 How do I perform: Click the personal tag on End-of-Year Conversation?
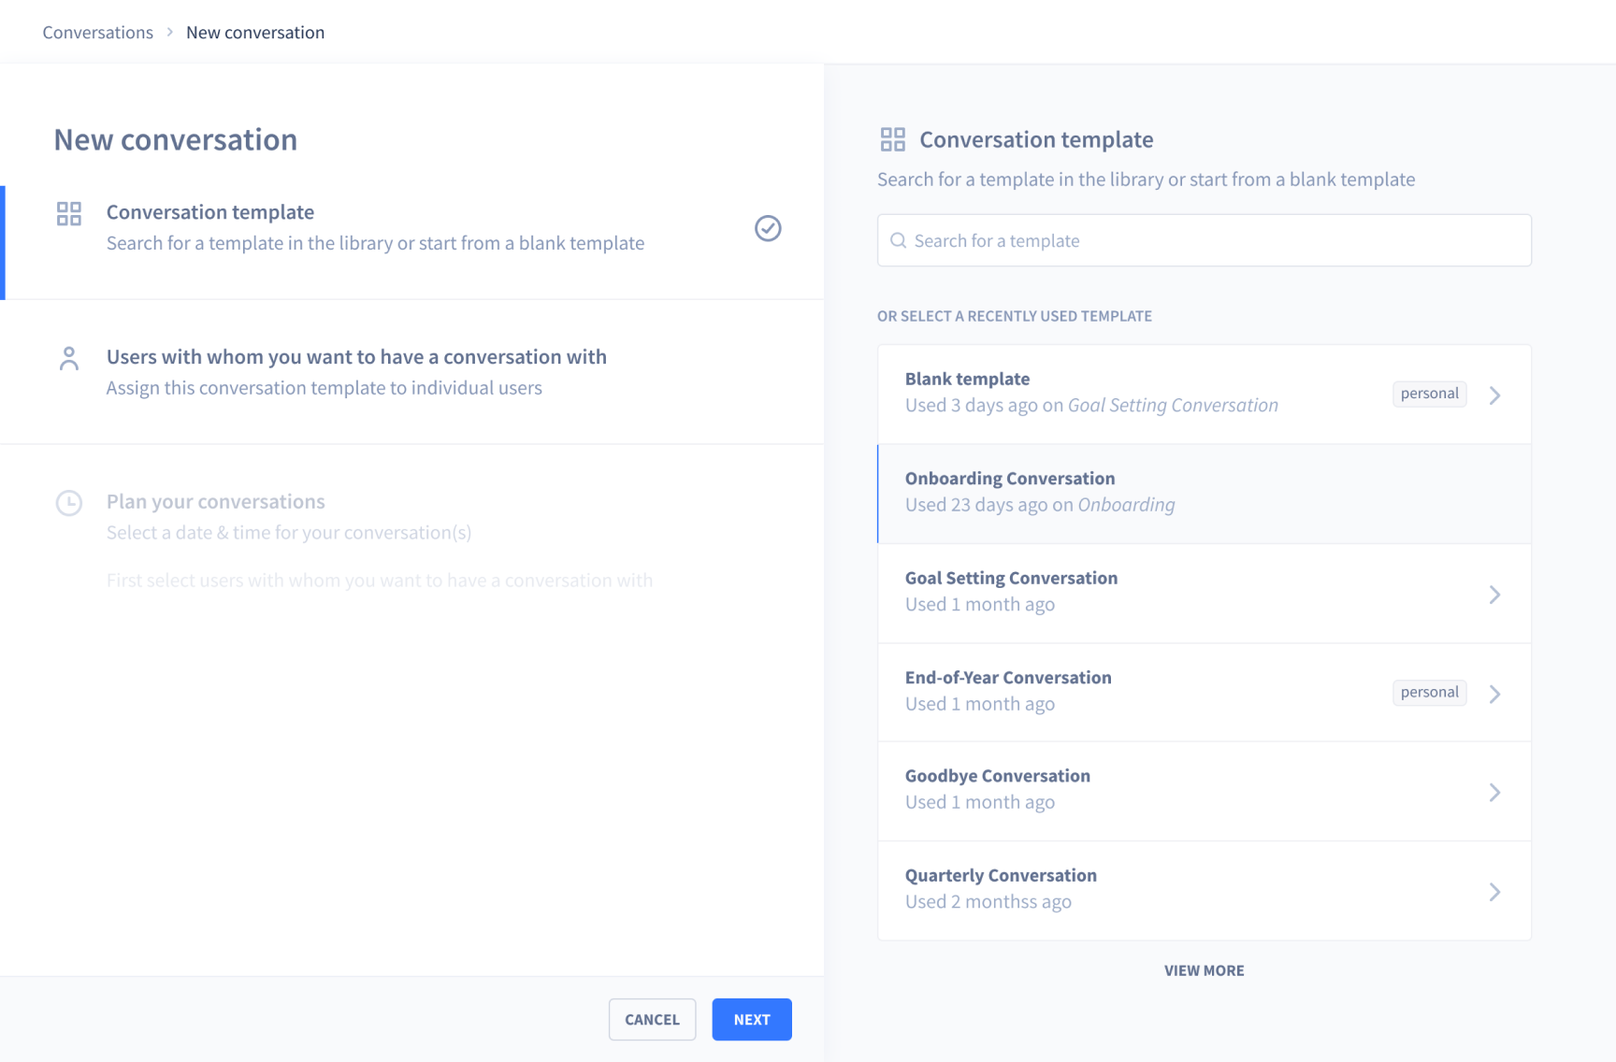[1429, 693]
